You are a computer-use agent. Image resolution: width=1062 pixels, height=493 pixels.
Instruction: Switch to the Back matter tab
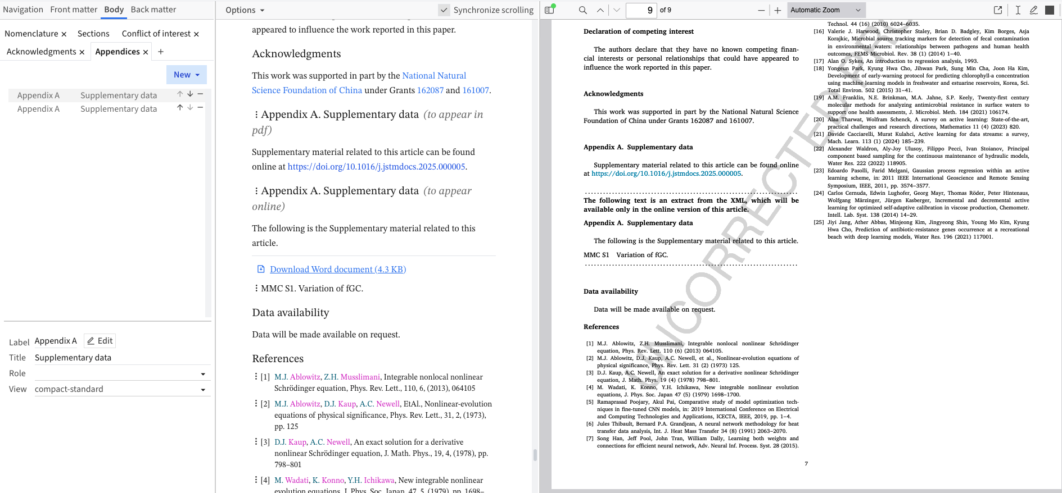[153, 10]
